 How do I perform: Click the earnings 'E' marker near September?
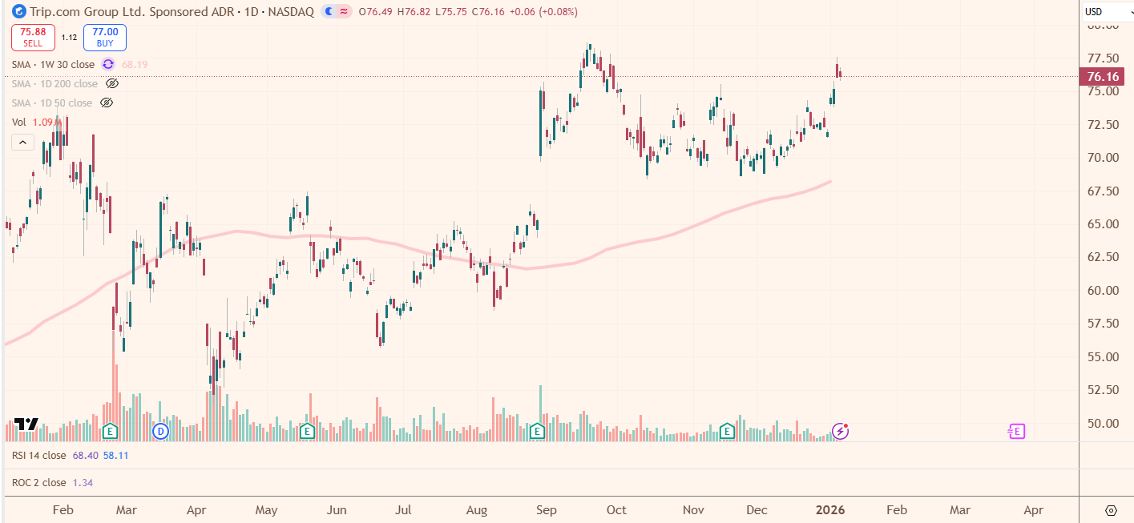point(538,432)
